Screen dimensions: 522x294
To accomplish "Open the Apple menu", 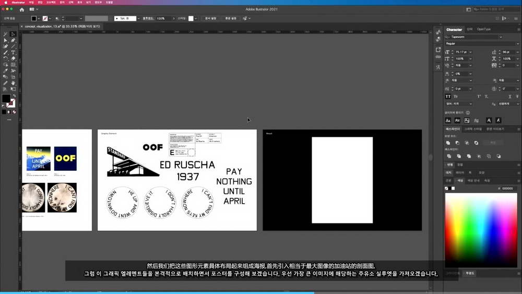I will coord(6,2).
